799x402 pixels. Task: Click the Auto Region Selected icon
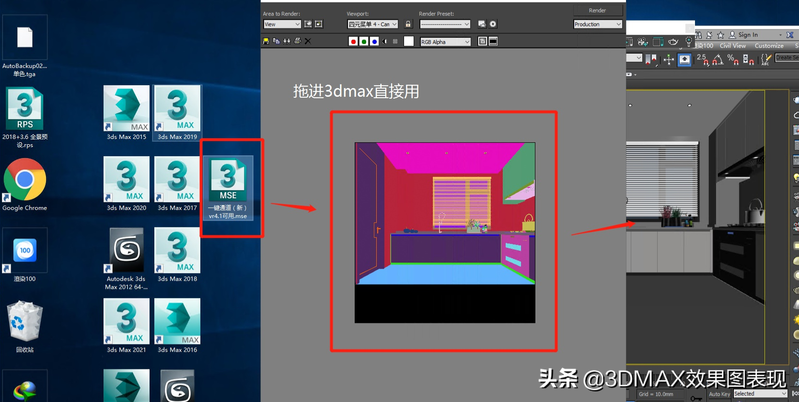(x=319, y=24)
